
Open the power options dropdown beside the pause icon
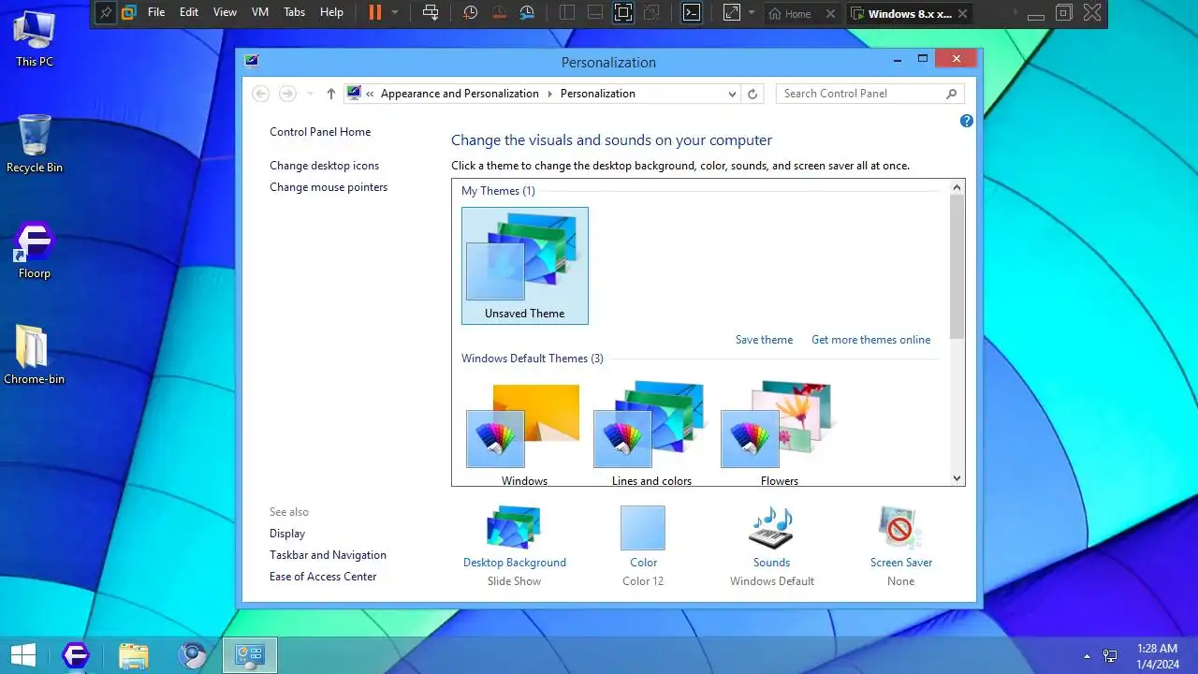pos(395,13)
